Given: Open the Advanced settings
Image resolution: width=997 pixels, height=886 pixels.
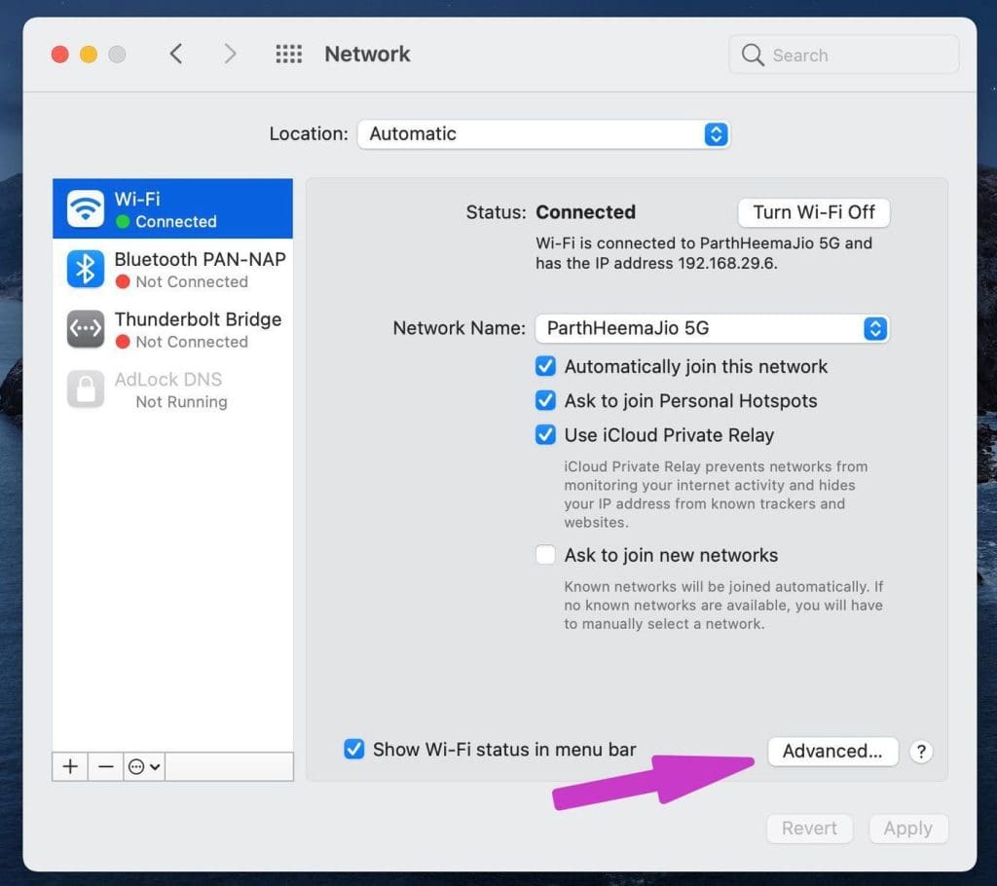Looking at the screenshot, I should [832, 751].
